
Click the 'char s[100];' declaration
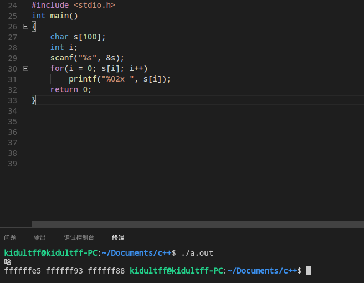(x=78, y=37)
